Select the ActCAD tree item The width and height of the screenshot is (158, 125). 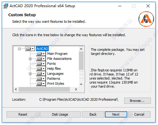[42, 49]
